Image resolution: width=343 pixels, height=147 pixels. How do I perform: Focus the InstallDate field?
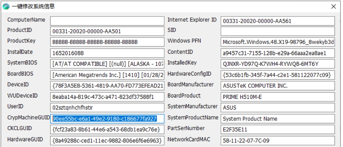tap(107, 53)
